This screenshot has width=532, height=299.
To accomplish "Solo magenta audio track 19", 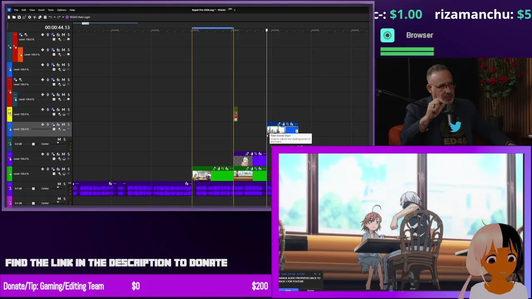I will click(x=64, y=199).
